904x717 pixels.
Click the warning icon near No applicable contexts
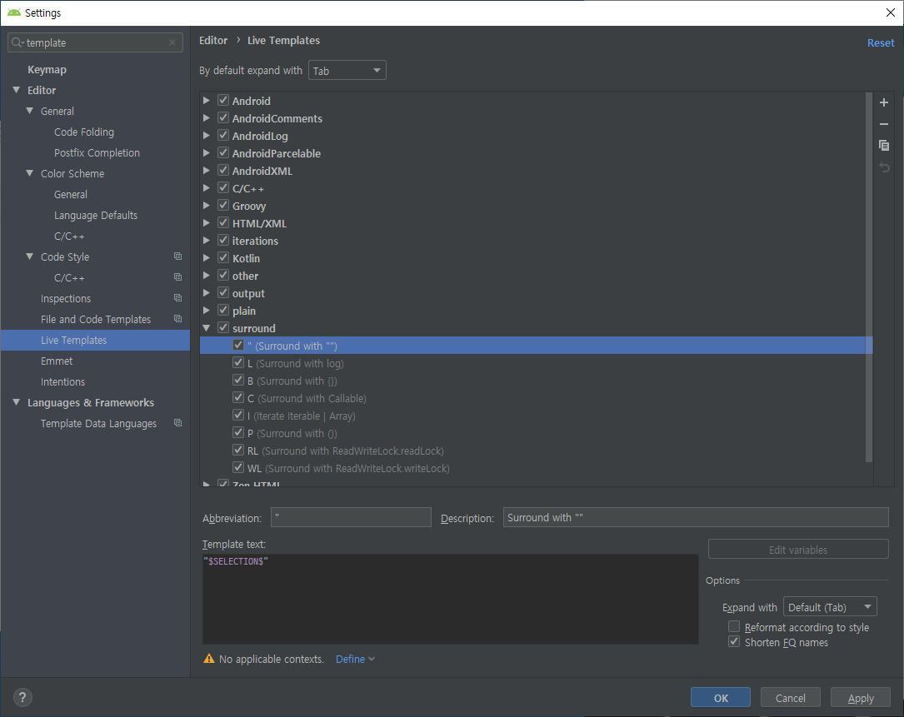coord(208,659)
